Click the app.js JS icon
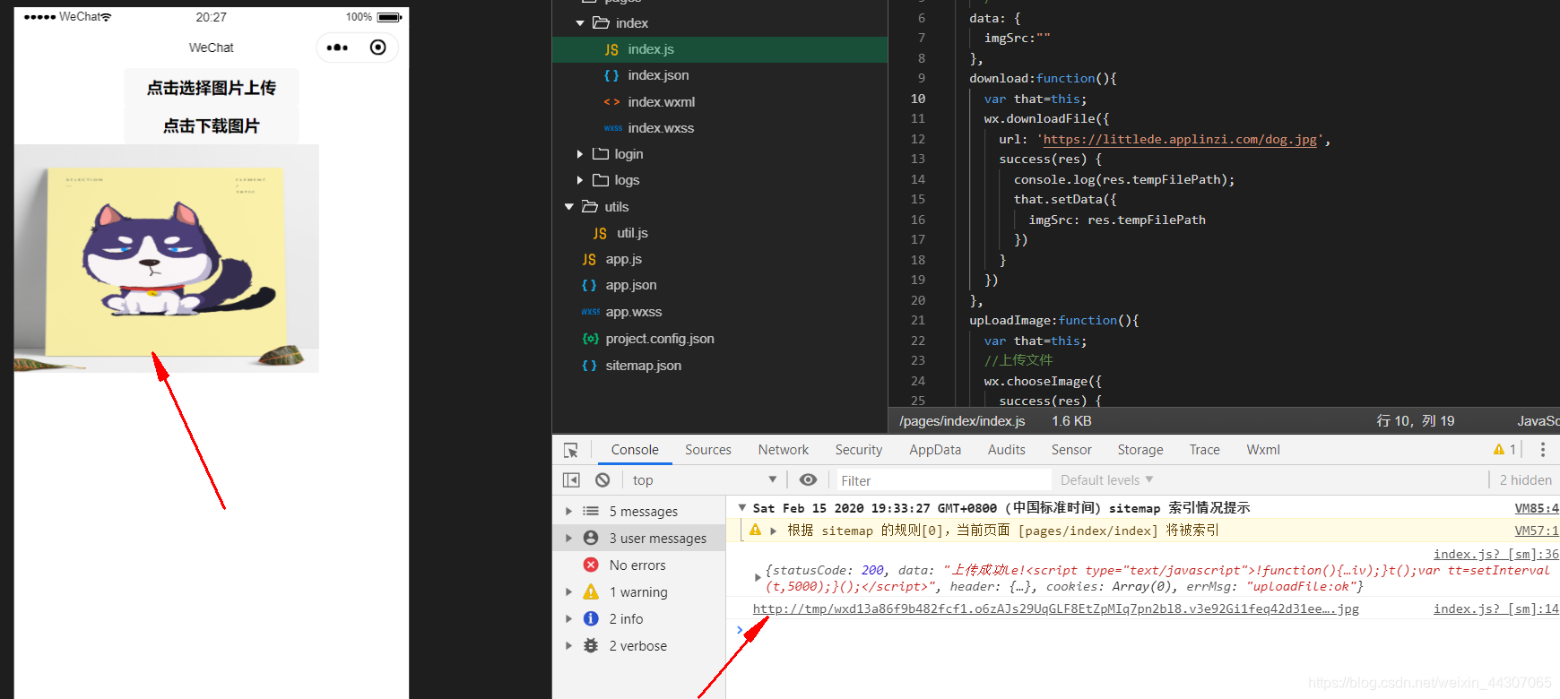This screenshot has height=699, width=1560. [x=589, y=259]
